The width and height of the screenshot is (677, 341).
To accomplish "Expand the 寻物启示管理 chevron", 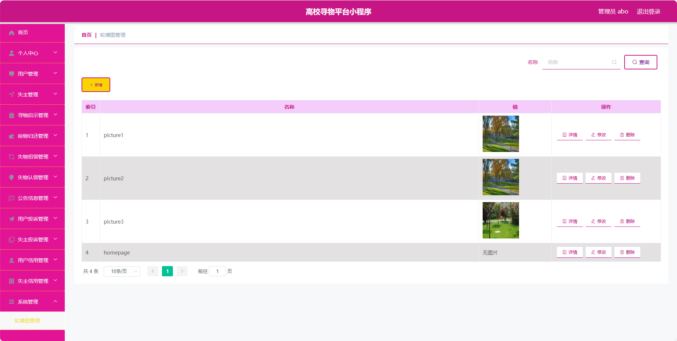I will pyautogui.click(x=55, y=115).
